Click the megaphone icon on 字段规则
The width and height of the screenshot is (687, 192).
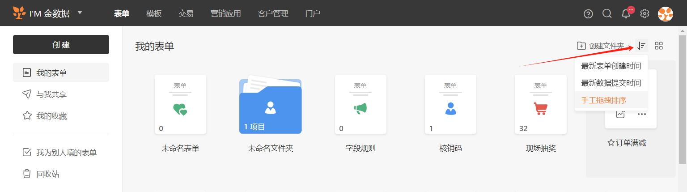[x=360, y=109]
